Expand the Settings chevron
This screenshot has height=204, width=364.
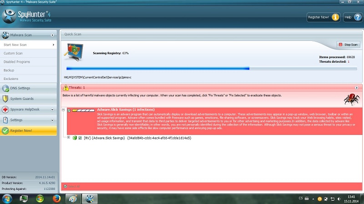(52, 120)
